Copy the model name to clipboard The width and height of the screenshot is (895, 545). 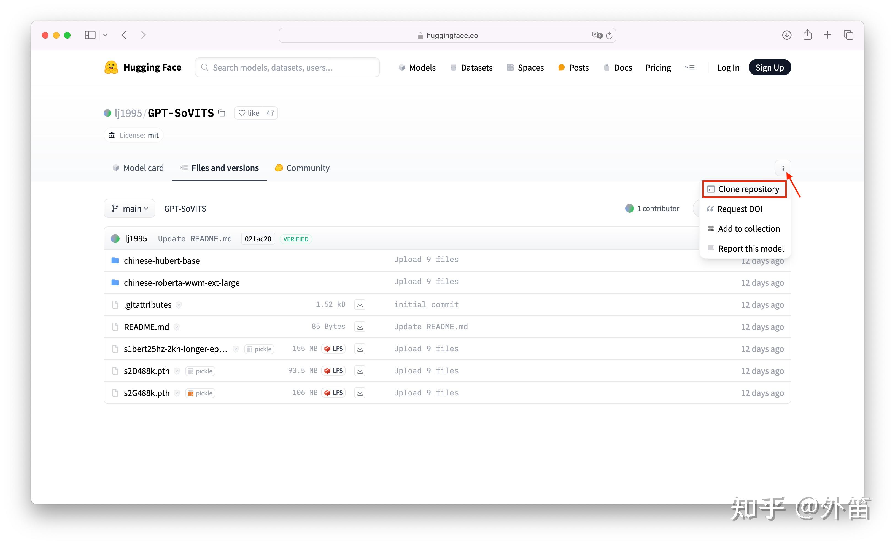coord(222,113)
